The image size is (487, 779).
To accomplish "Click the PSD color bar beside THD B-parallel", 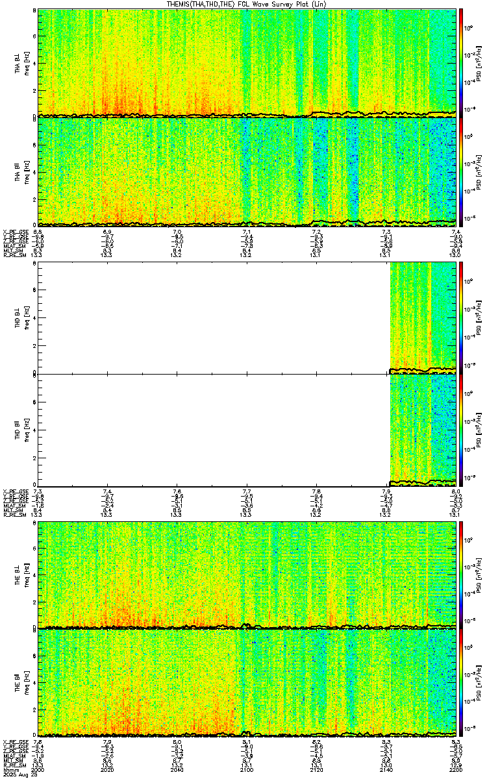I will (x=461, y=429).
